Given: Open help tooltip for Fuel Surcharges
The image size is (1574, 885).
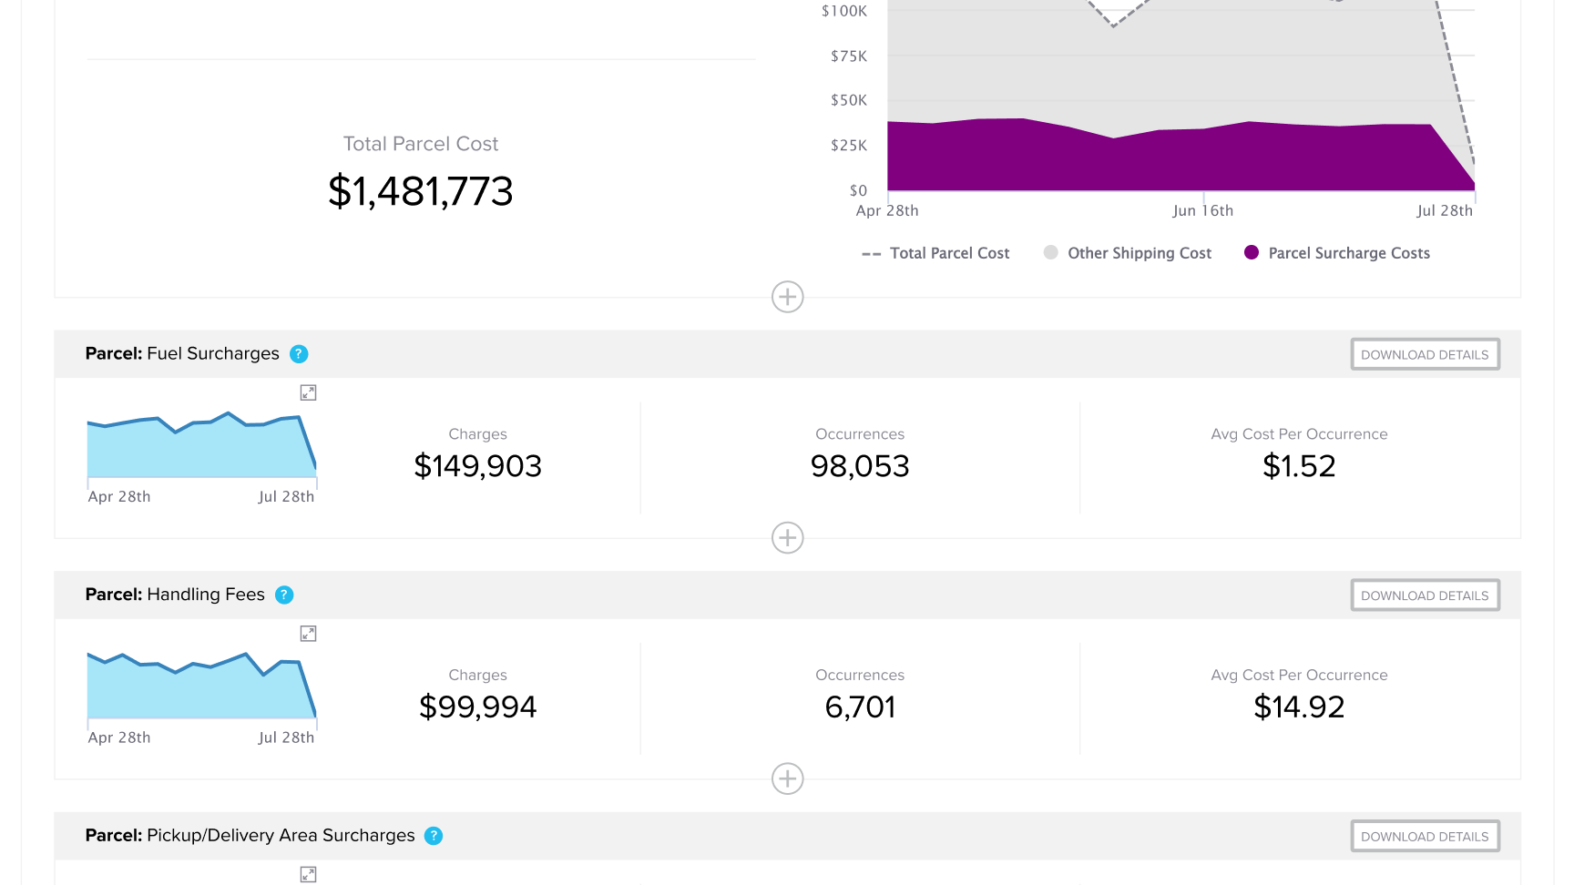Looking at the screenshot, I should tap(299, 354).
